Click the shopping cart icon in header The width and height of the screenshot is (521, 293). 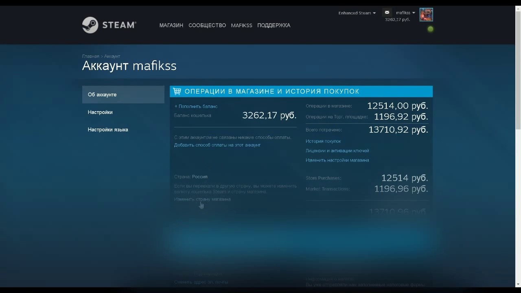pos(177,92)
